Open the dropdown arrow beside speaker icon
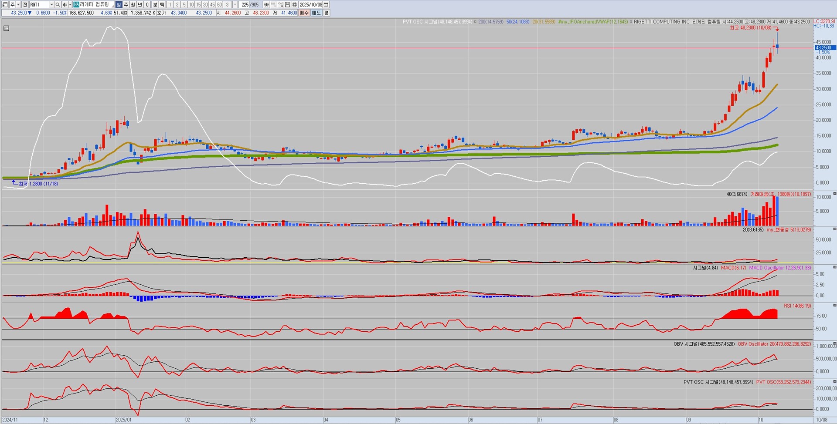837x424 pixels. [x=70, y=5]
